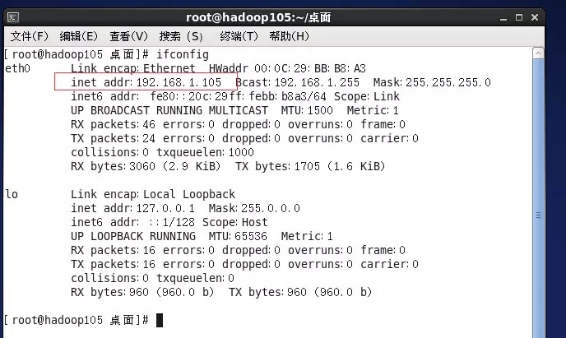Open the 搜索(S) menu
566x338 pixels.
pos(181,36)
